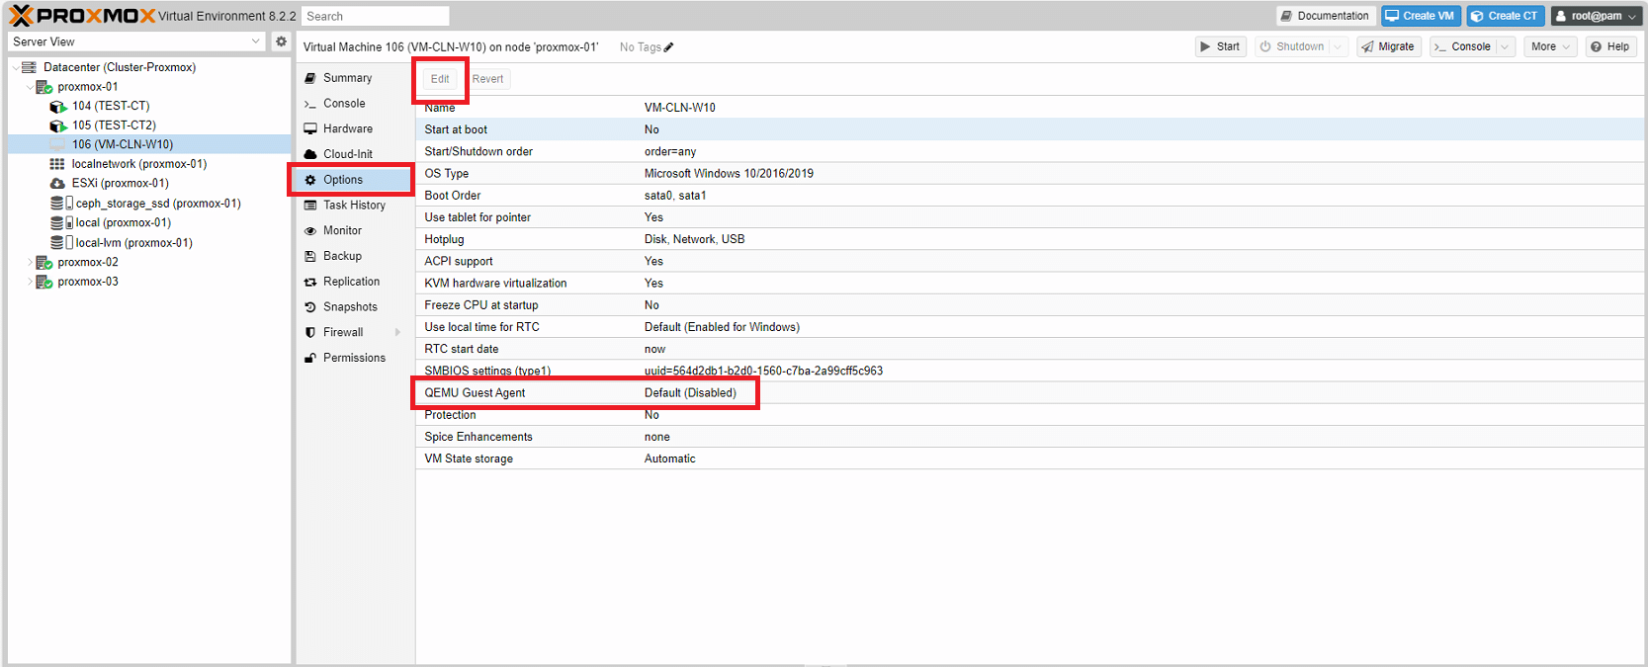The height and width of the screenshot is (667, 1648).
Task: Click the Task History list icon
Action: [310, 206]
